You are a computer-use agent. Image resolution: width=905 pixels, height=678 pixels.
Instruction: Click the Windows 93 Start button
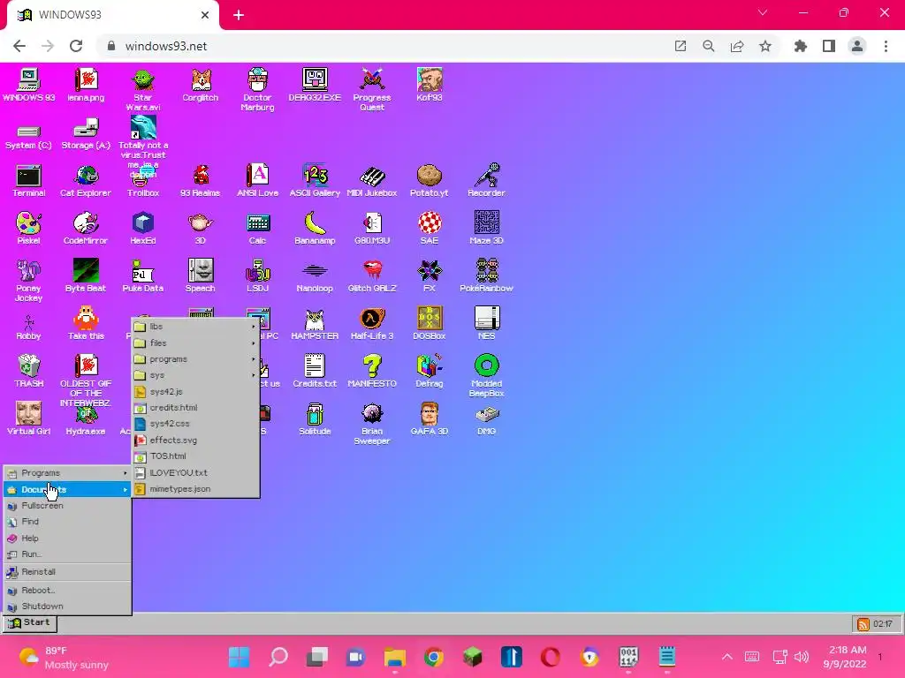click(x=30, y=622)
